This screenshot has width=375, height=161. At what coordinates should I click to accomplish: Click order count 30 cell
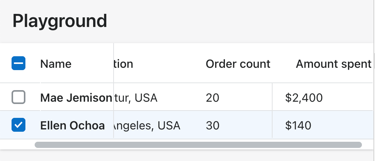[213, 125]
